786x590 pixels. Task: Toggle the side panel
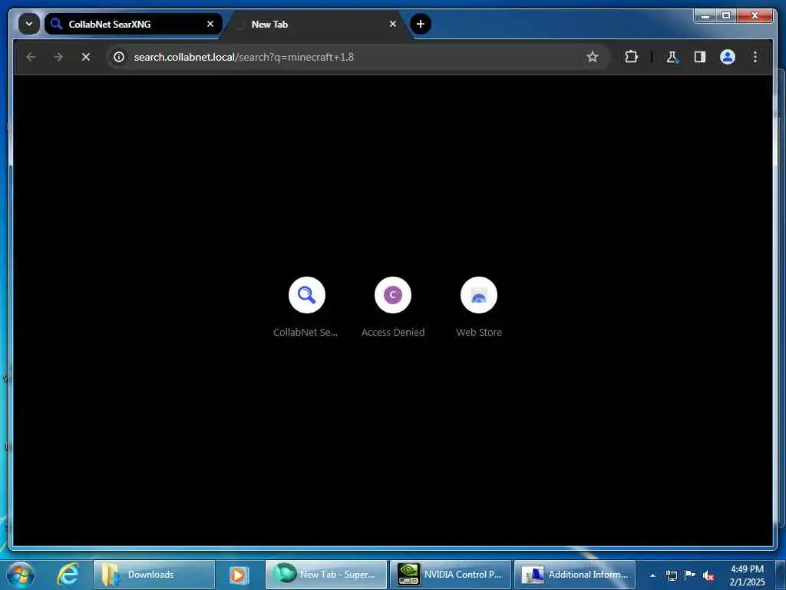click(700, 57)
